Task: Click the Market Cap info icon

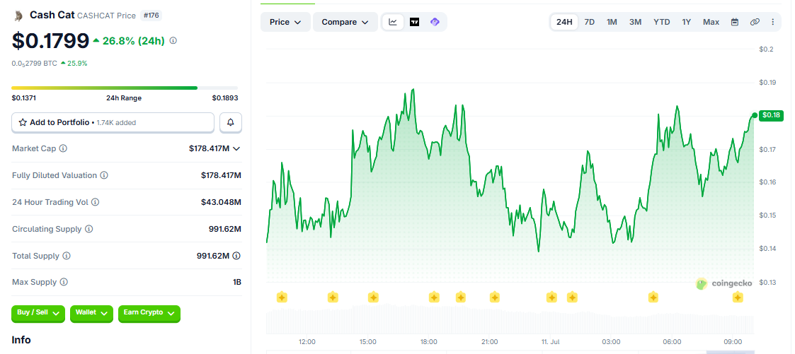Action: tap(64, 148)
